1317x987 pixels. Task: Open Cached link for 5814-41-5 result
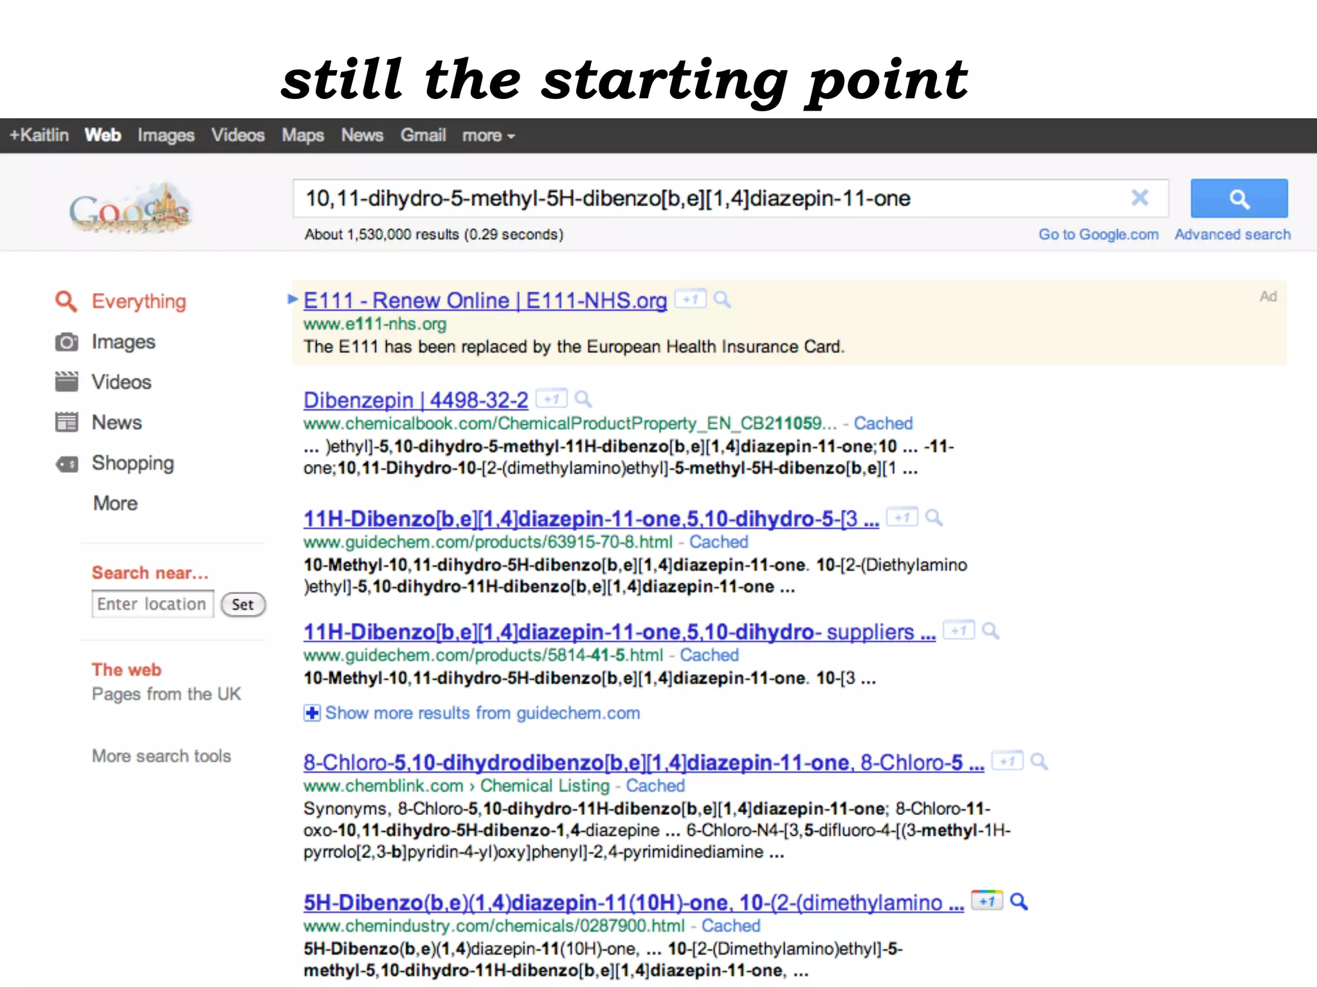(709, 655)
